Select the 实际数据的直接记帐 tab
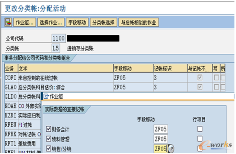The width and height of the screenshot is (236, 154). click(x=65, y=109)
